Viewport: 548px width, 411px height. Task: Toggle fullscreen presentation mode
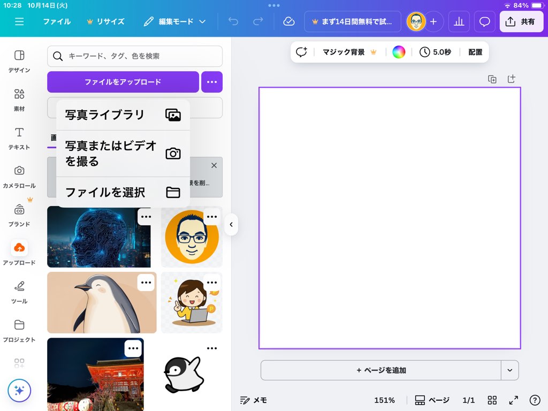point(513,400)
